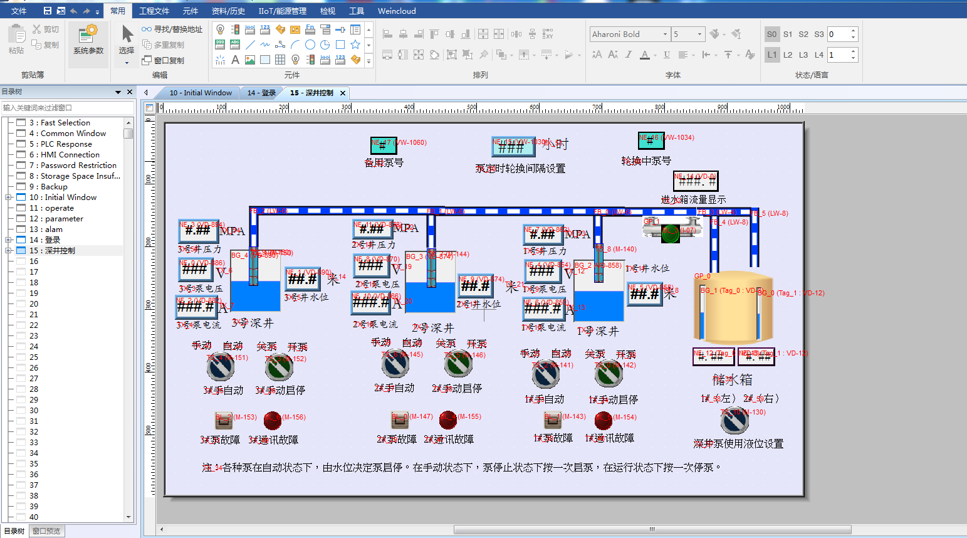This screenshot has width=967, height=538.
Task: Select the bit lamp object icon
Action: coord(220,29)
